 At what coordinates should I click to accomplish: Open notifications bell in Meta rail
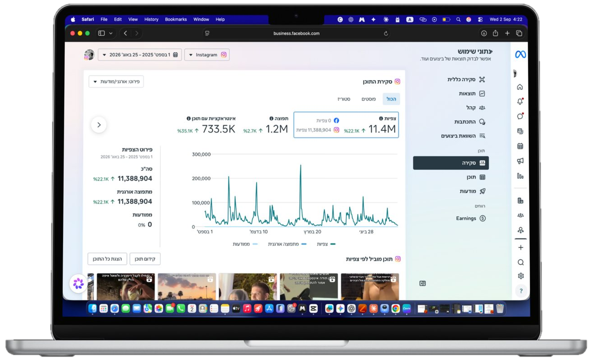pos(520,102)
